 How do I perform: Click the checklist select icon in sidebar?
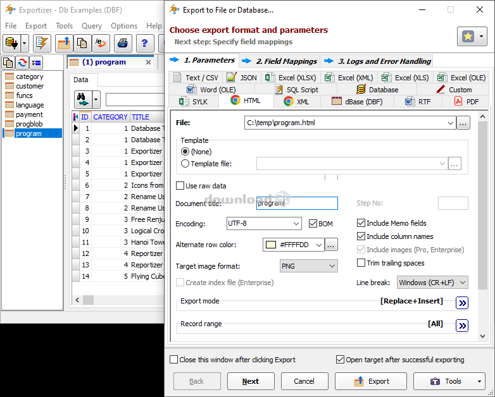pyautogui.click(x=36, y=63)
